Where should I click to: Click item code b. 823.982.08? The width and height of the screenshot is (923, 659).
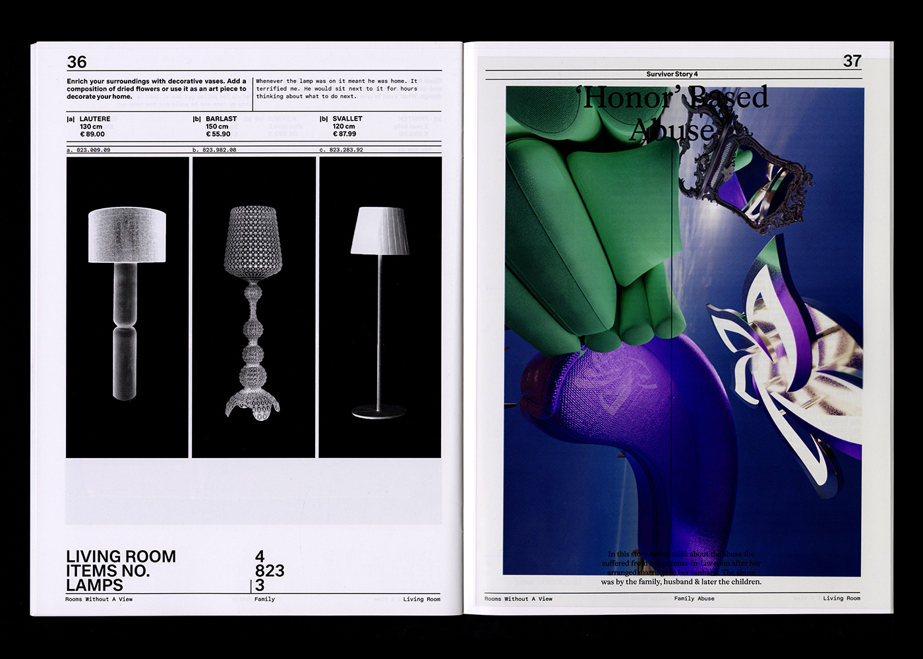pyautogui.click(x=214, y=150)
